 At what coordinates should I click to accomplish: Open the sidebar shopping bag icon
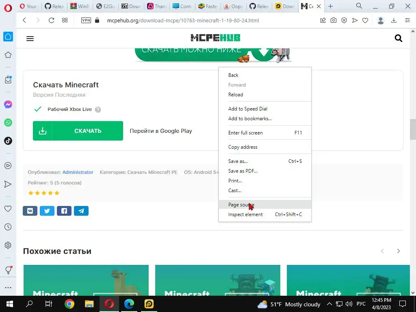(x=8, y=80)
